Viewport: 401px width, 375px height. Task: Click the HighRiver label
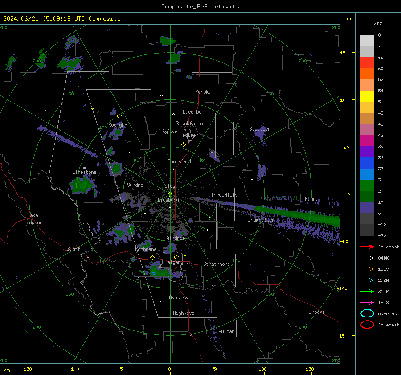pos(184,313)
